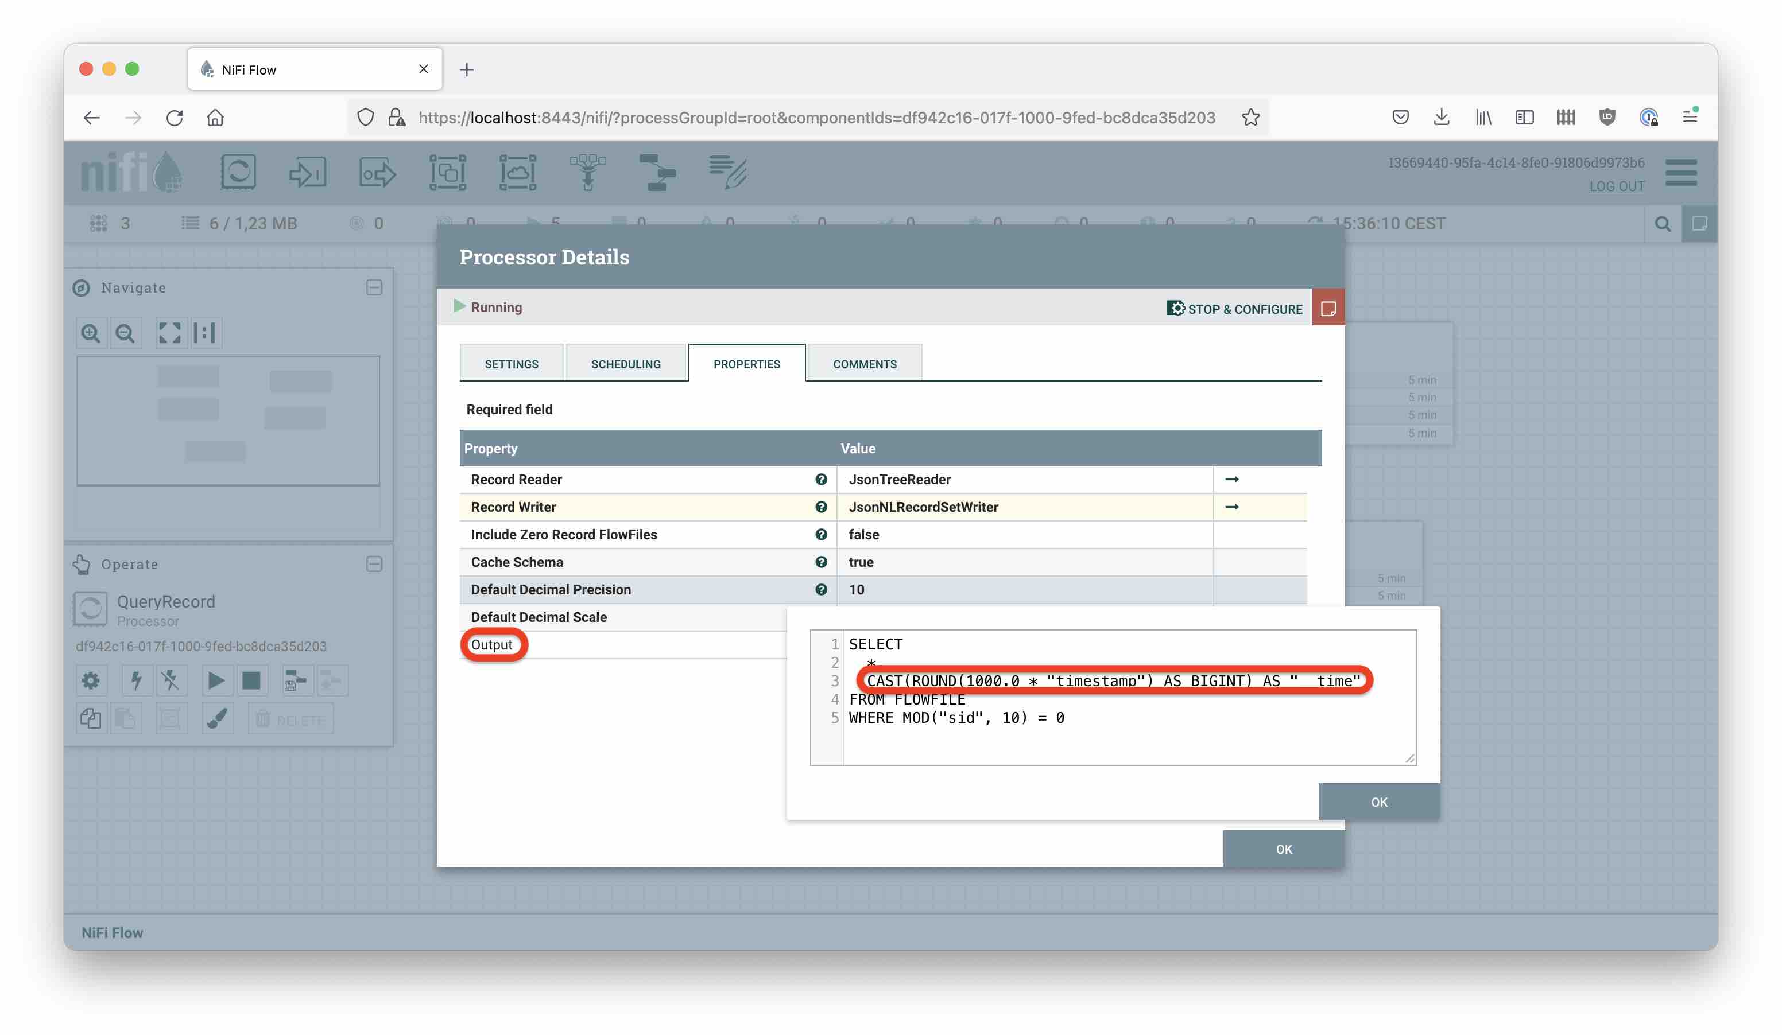Collapse the Navigate panel

pos(374,287)
